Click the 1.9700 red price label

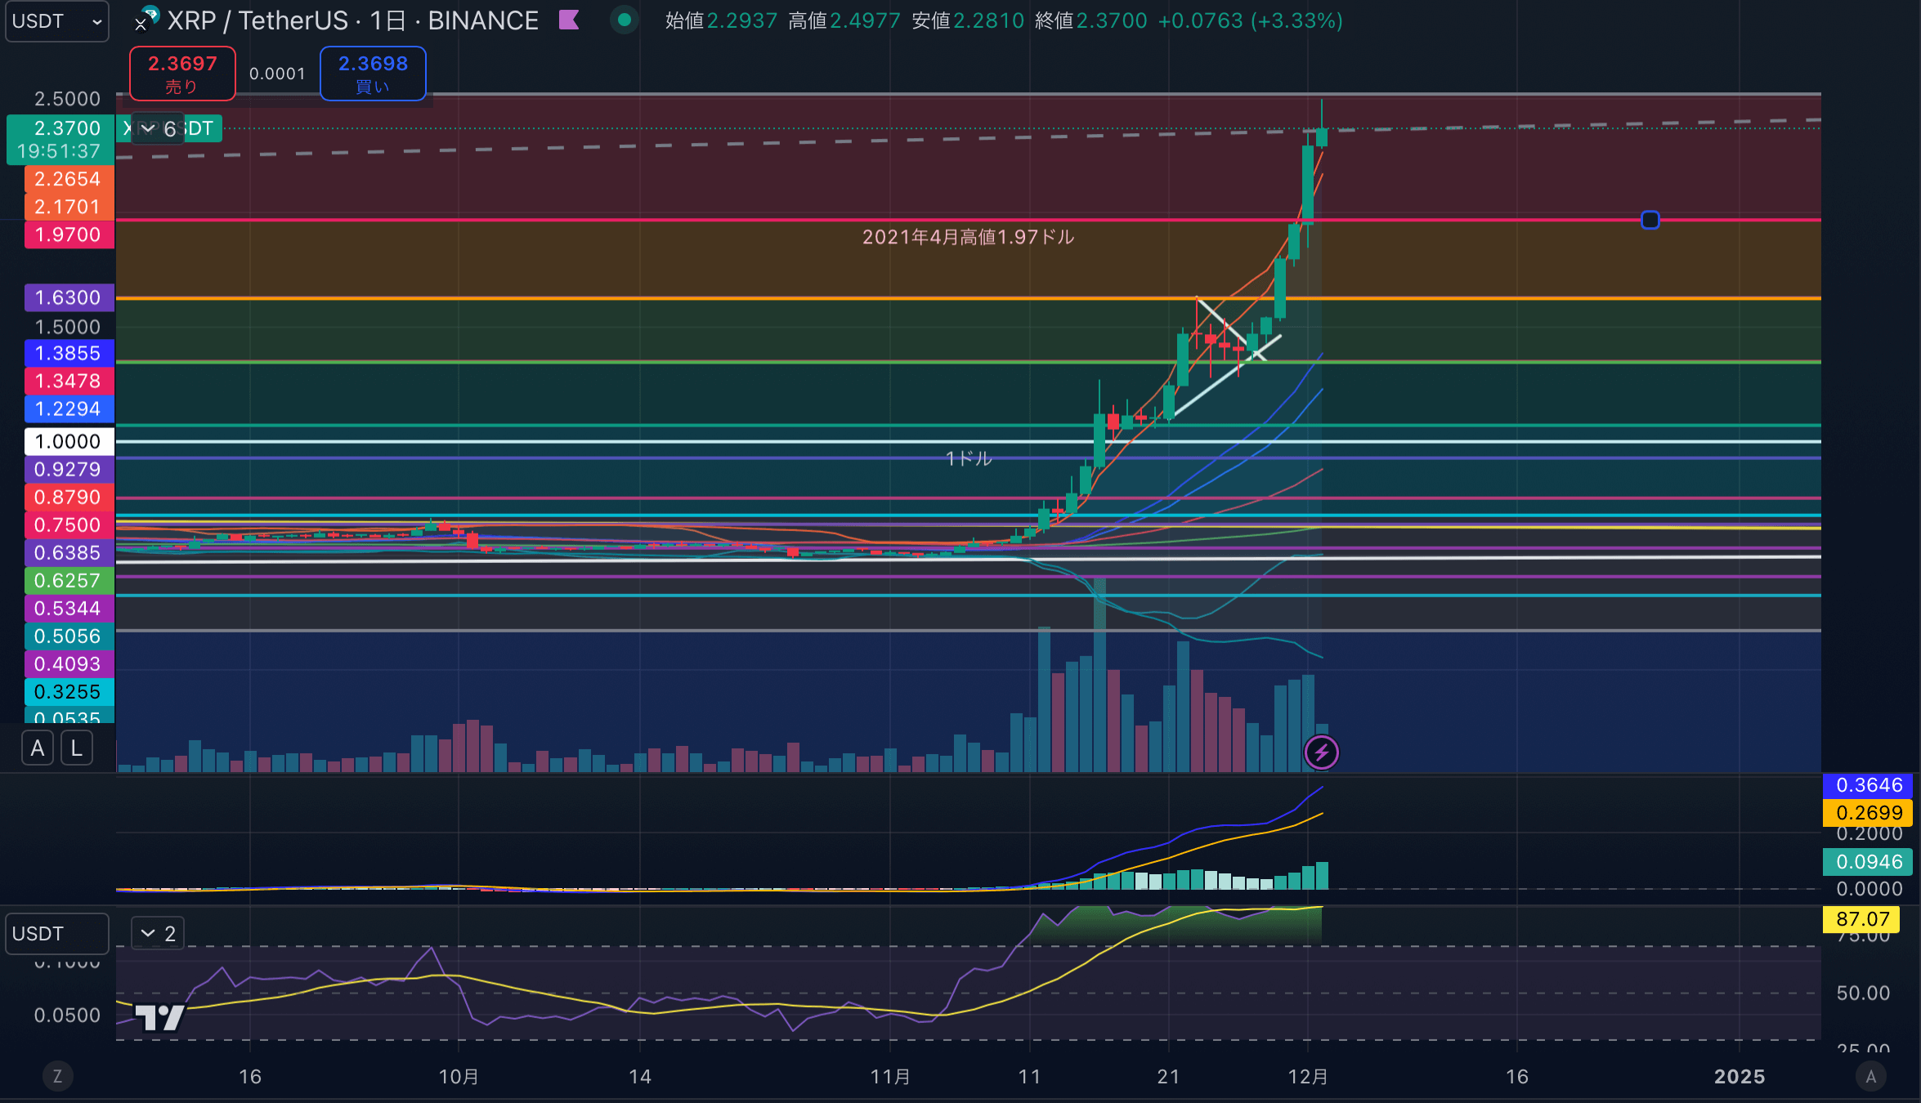(69, 234)
